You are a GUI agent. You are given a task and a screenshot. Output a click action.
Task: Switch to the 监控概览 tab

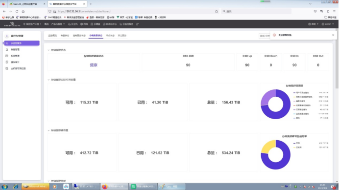pos(52,36)
